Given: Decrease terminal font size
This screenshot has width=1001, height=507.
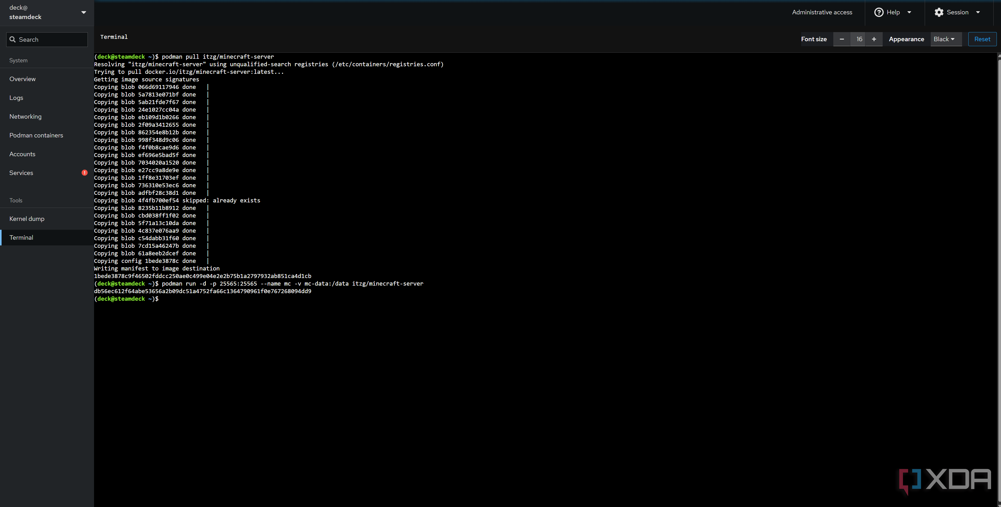Looking at the screenshot, I should coord(842,39).
